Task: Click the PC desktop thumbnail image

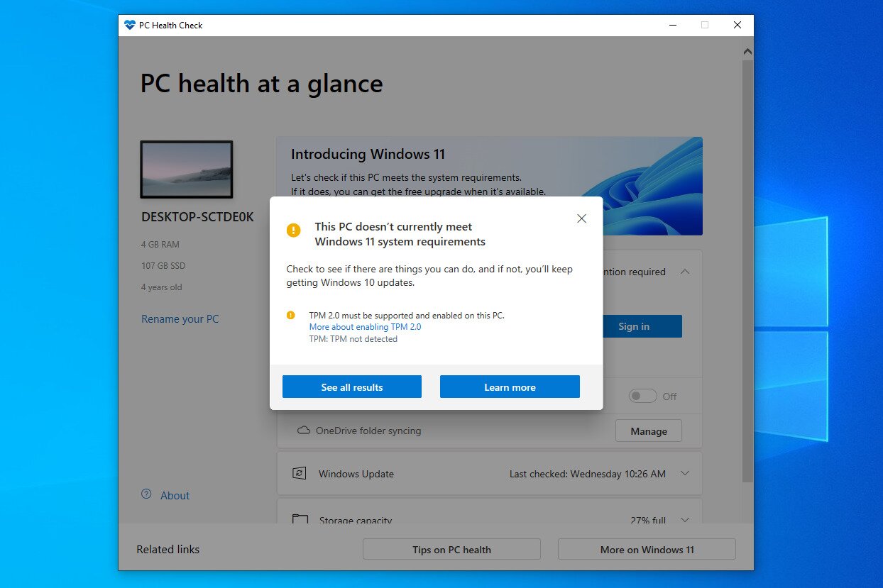Action: coord(187,170)
